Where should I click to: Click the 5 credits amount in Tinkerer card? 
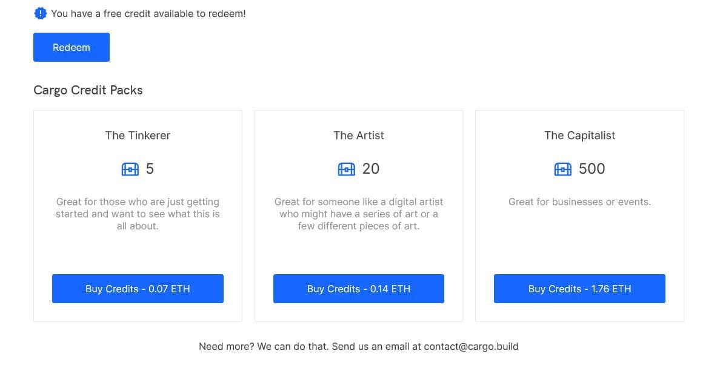click(150, 169)
